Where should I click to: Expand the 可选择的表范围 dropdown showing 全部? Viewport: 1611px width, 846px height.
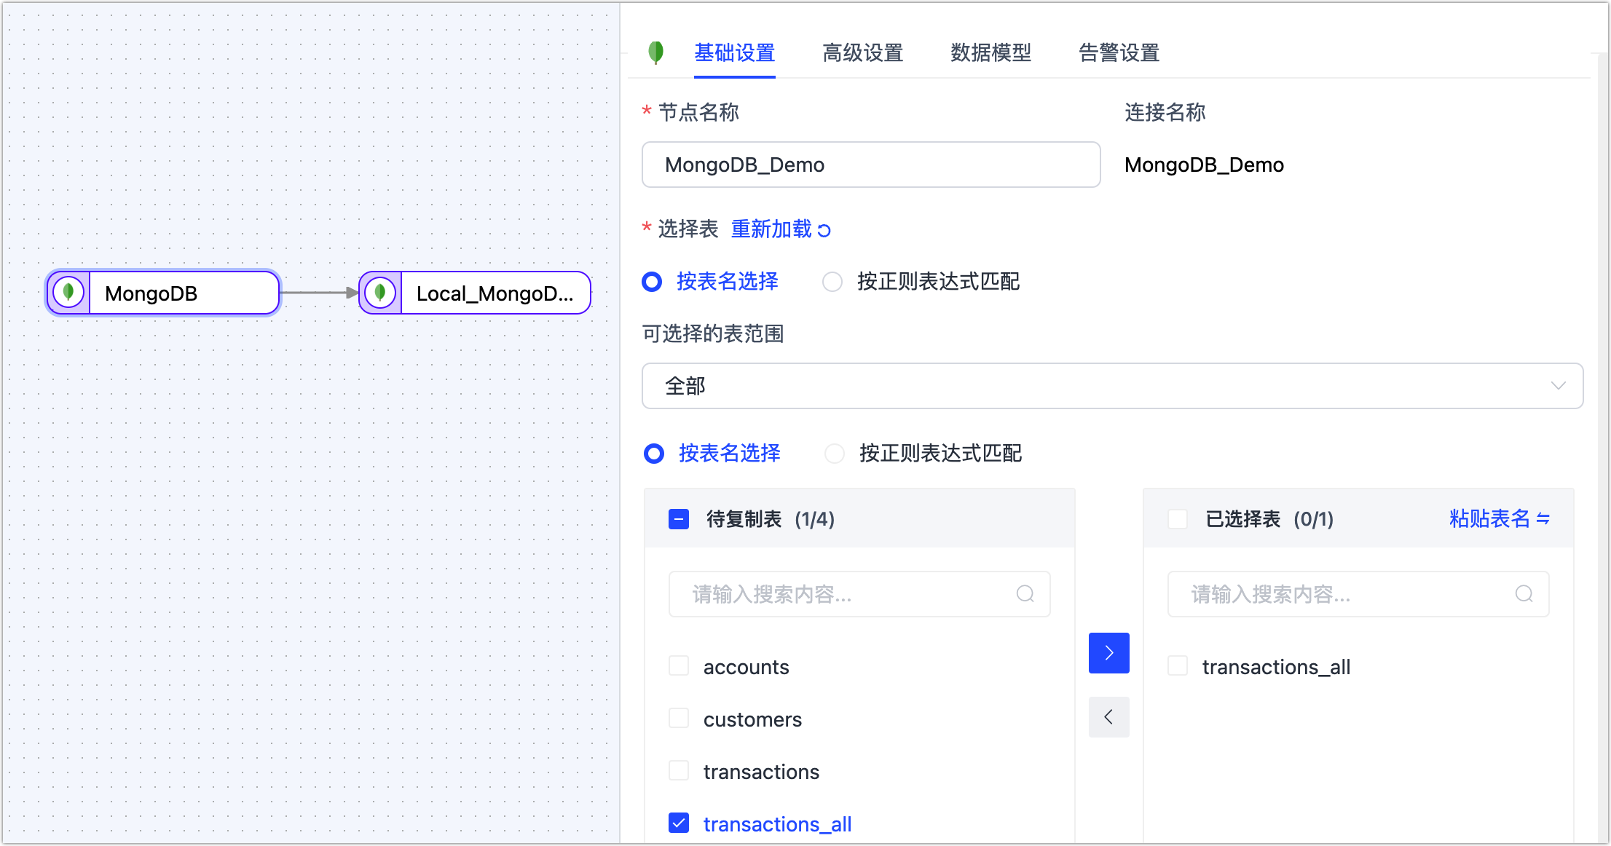pos(1092,386)
